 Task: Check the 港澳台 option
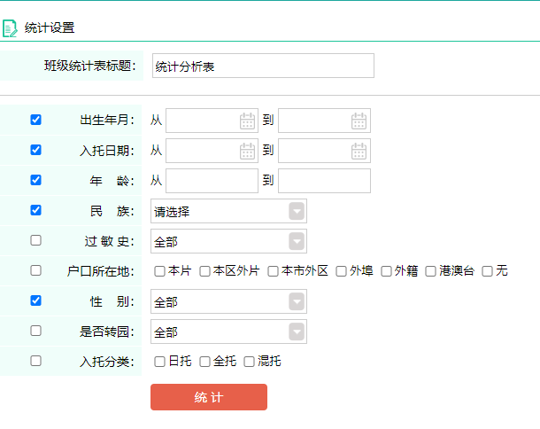(x=430, y=271)
